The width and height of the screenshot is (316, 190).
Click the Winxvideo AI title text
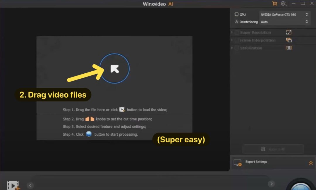coord(158,4)
